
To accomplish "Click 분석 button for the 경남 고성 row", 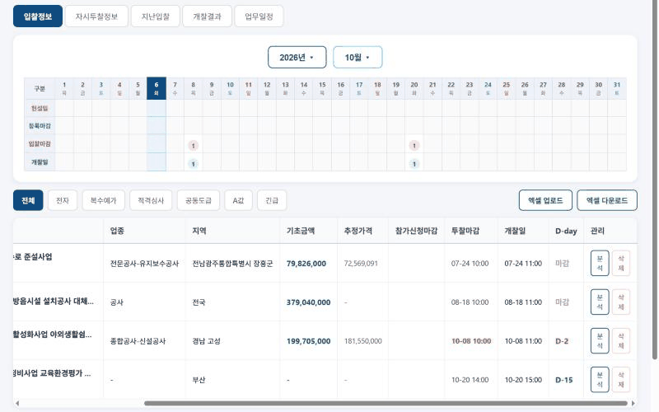I will pyautogui.click(x=600, y=341).
